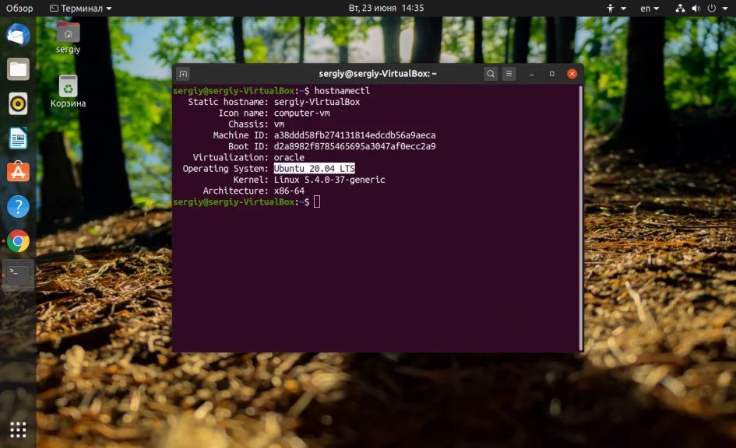Launch Thunderbird from the dock
This screenshot has height=448, width=736.
[x=19, y=35]
